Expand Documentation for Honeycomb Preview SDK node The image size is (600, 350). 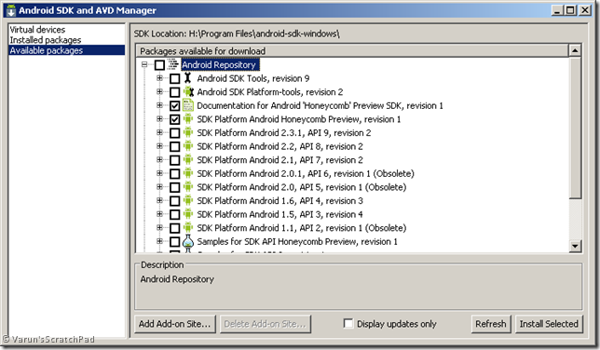tap(159, 105)
